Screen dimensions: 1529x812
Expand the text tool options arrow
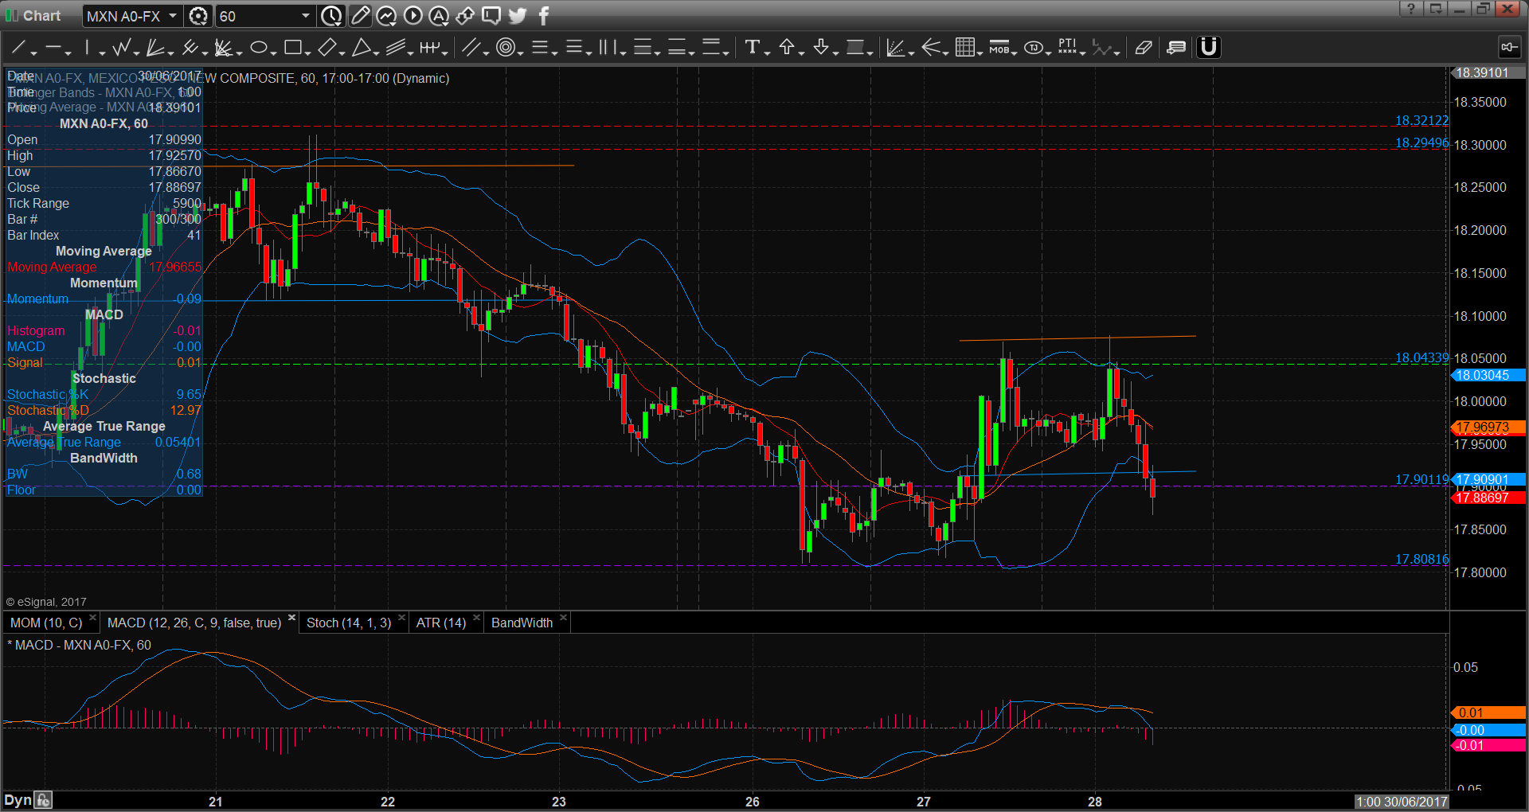pyautogui.click(x=767, y=53)
